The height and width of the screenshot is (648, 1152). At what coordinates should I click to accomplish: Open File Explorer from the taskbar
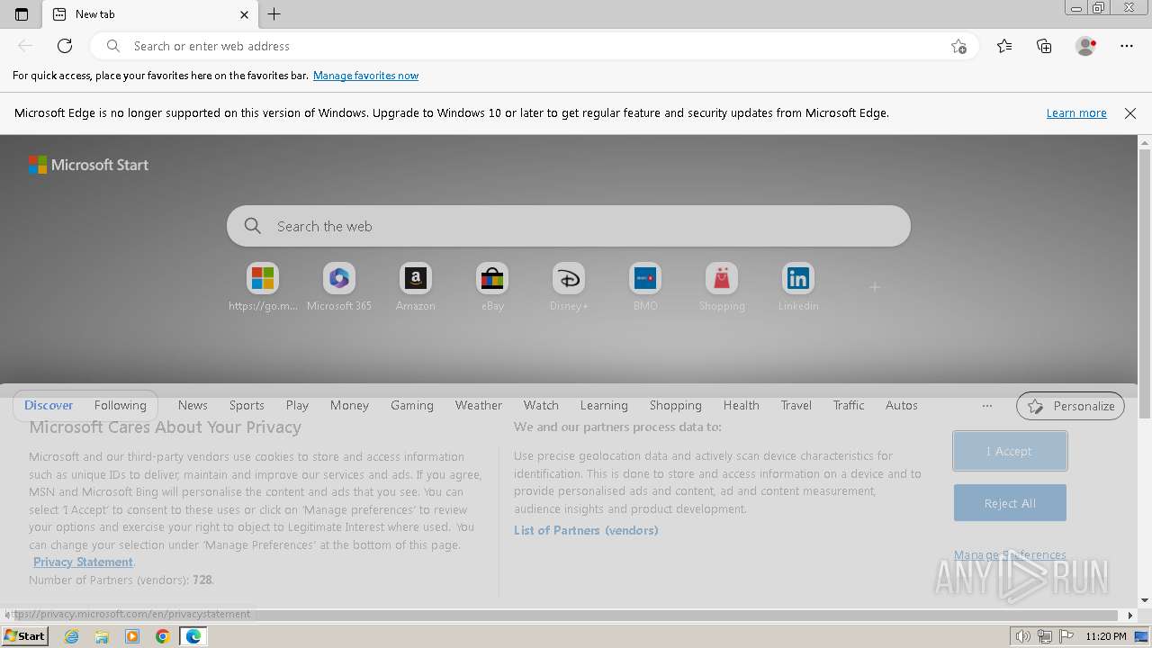102,636
